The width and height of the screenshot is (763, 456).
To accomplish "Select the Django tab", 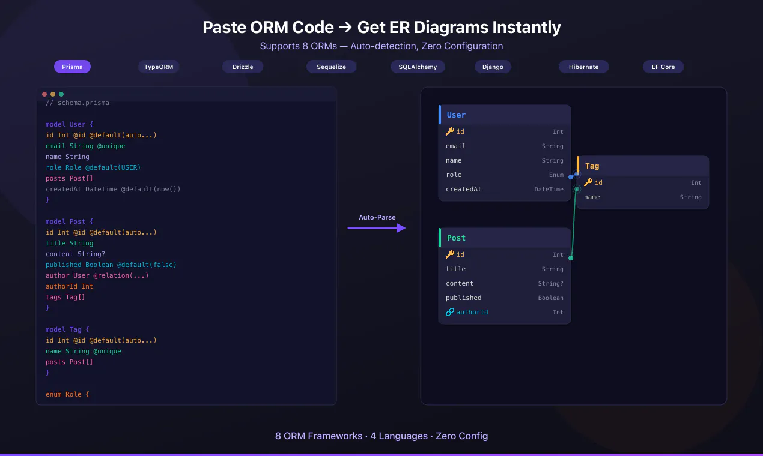I will click(x=493, y=67).
